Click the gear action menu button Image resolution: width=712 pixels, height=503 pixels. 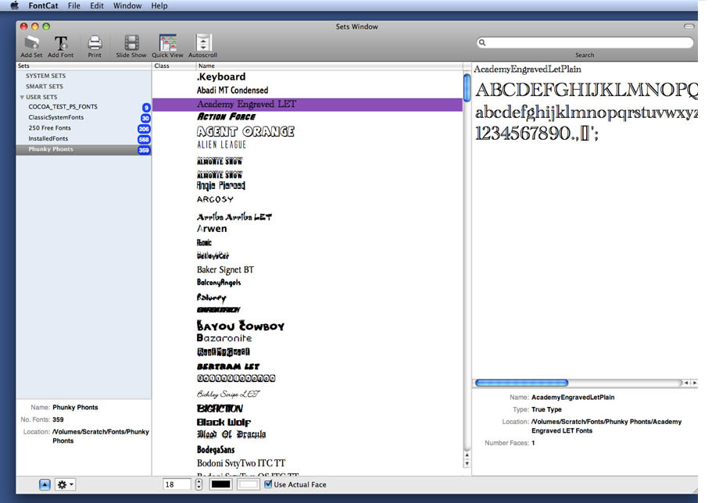pos(65,484)
